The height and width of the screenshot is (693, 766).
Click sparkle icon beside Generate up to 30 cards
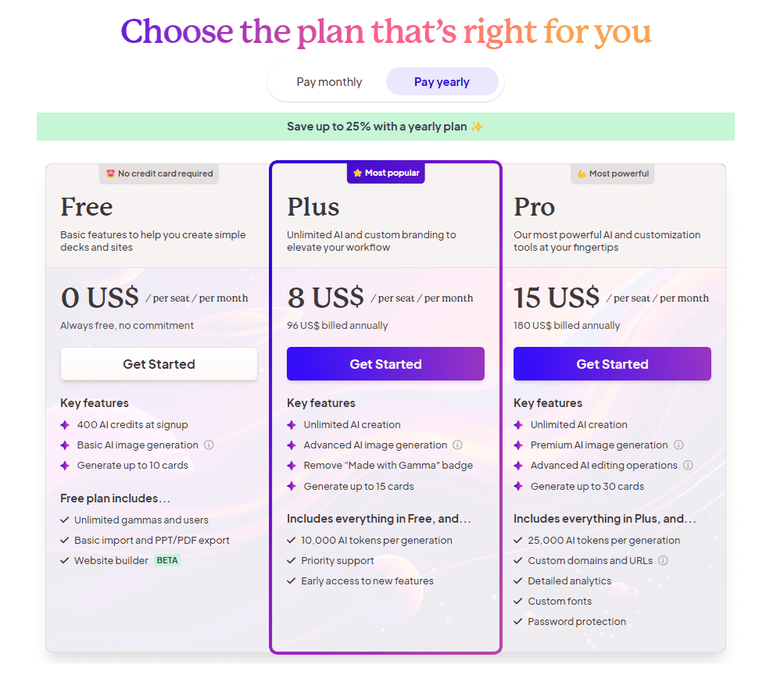[518, 486]
